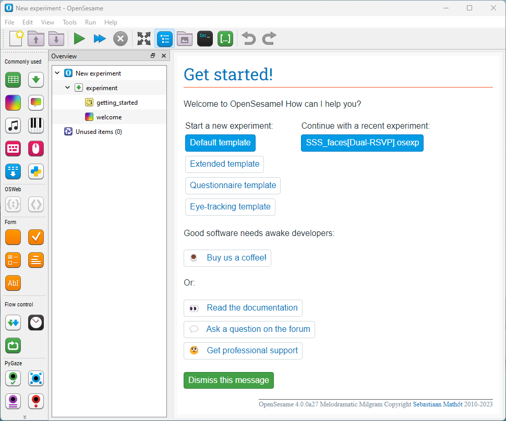Click Read the documentation
This screenshot has height=421, width=506.
pos(243,308)
